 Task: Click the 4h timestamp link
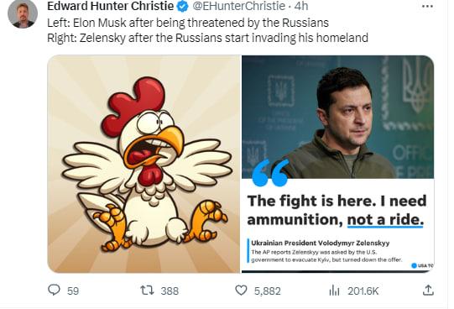pos(301,6)
